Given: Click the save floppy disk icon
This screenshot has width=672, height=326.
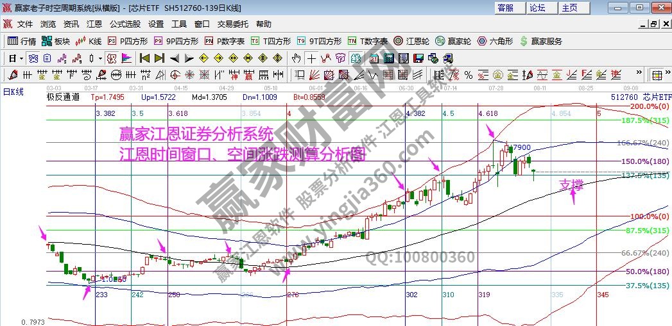Looking at the screenshot, I should pos(418,58).
